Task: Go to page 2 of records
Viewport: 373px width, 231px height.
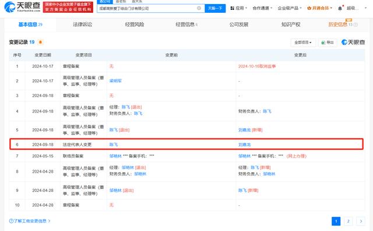Action: click(349, 221)
